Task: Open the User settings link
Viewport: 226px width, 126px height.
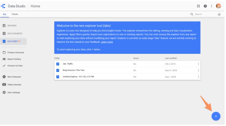Action: pyautogui.click(x=14, y=92)
